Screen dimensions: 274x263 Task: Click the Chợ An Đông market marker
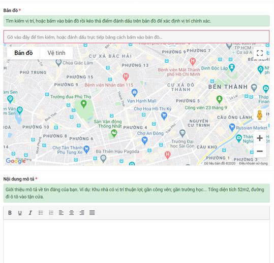pyautogui.click(x=144, y=140)
